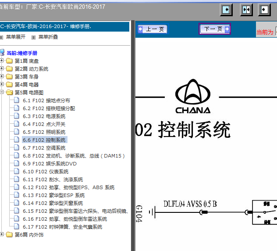The height and width of the screenshot is (251, 277).
Task: Select 第3篇 车身 in the tree
Action: 27,77
